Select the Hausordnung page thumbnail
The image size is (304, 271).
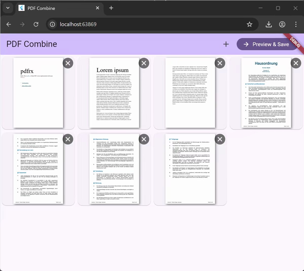pyautogui.click(x=266, y=93)
